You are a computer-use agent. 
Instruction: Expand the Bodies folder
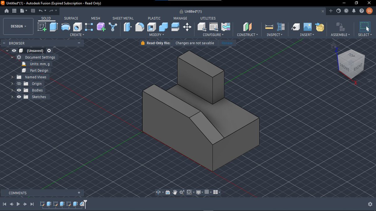coord(12,90)
